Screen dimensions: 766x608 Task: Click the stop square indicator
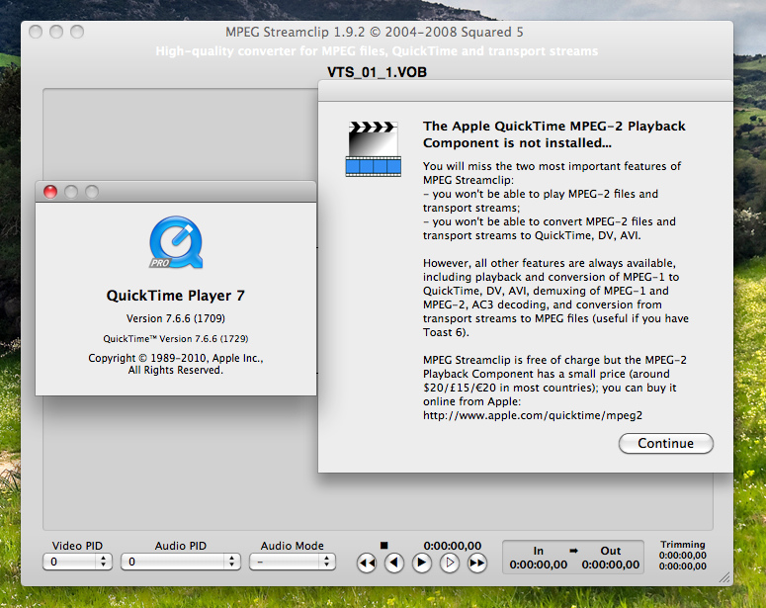(383, 545)
